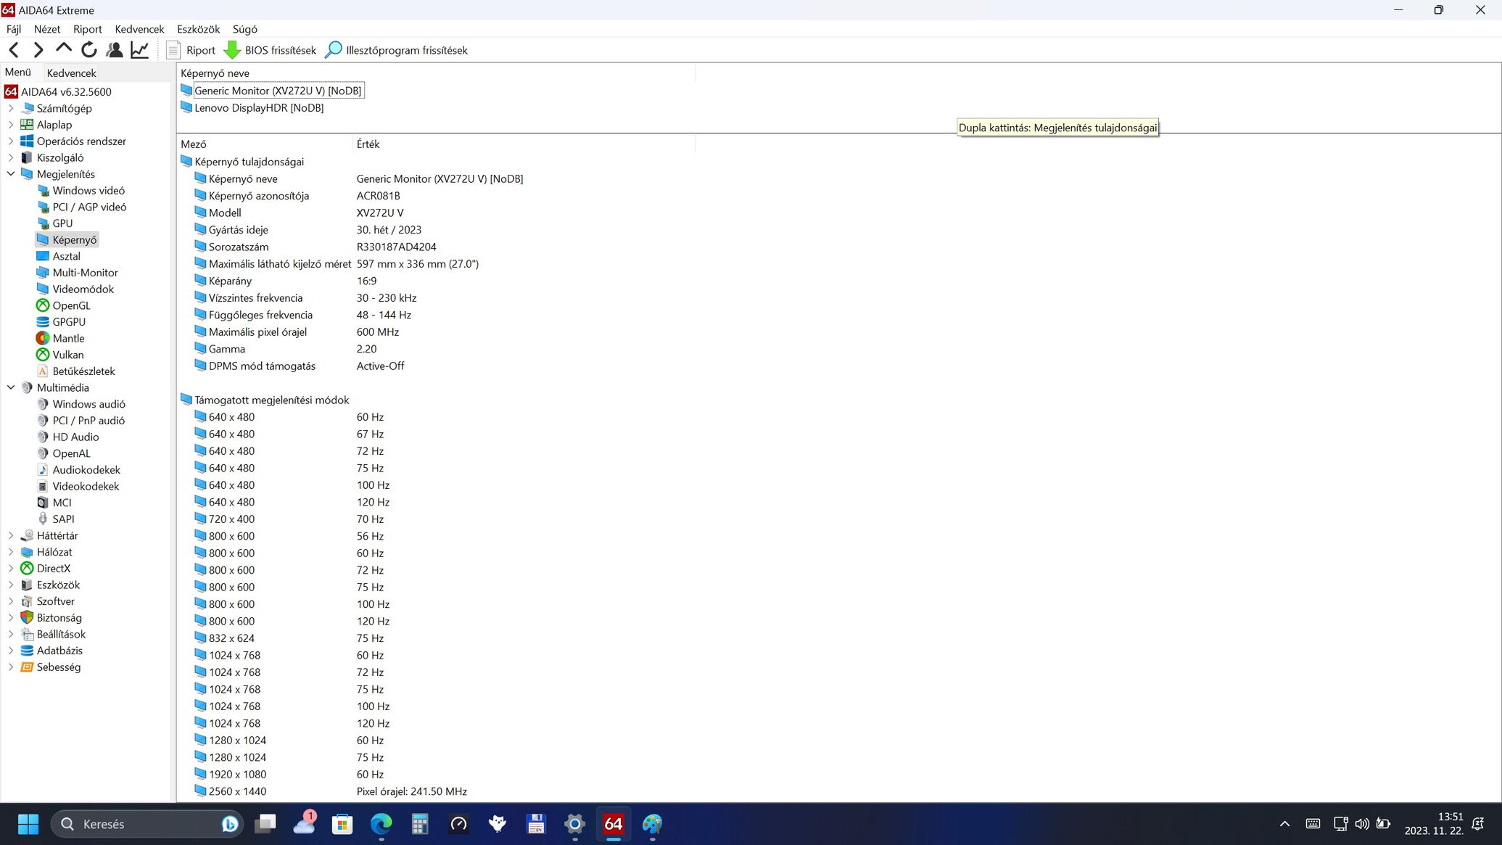Open the graph chart toolbar icon
The height and width of the screenshot is (845, 1502).
pyautogui.click(x=140, y=50)
